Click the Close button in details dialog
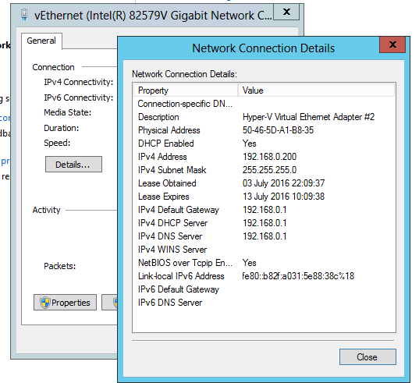This screenshot has width=419, height=383. 368,356
